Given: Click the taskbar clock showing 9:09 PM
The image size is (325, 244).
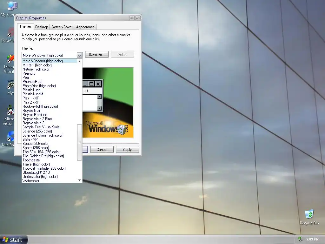Looking at the screenshot, I should 313,239.
